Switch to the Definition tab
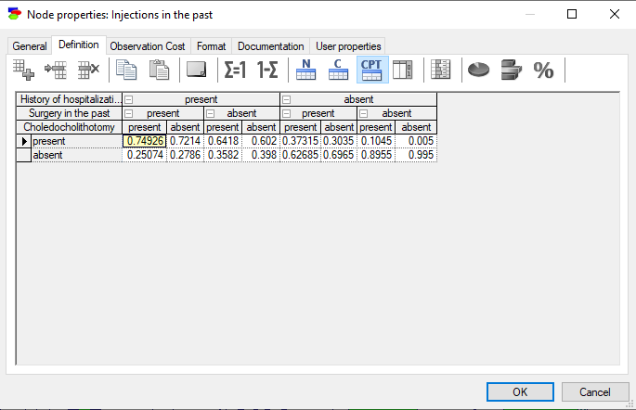Screen dimensions: 636x410 (79, 45)
